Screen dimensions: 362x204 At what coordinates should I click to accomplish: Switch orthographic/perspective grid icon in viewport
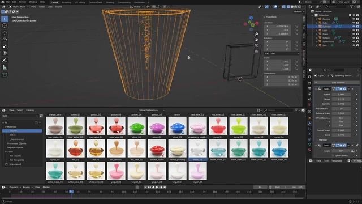[256, 51]
